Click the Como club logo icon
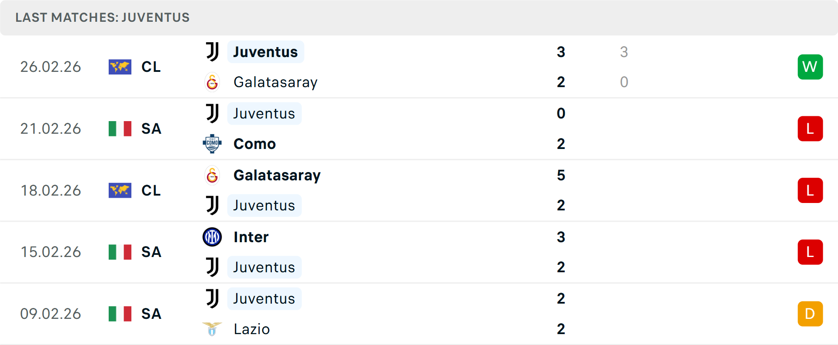838x345 pixels. 213,144
